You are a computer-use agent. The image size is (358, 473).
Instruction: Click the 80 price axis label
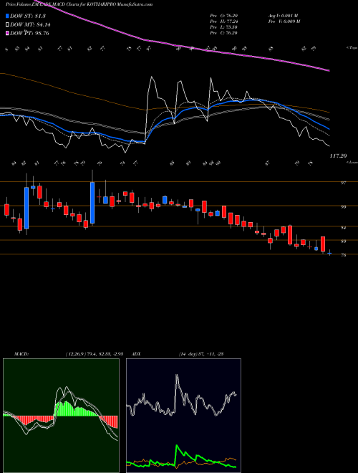pyautogui.click(x=344, y=242)
